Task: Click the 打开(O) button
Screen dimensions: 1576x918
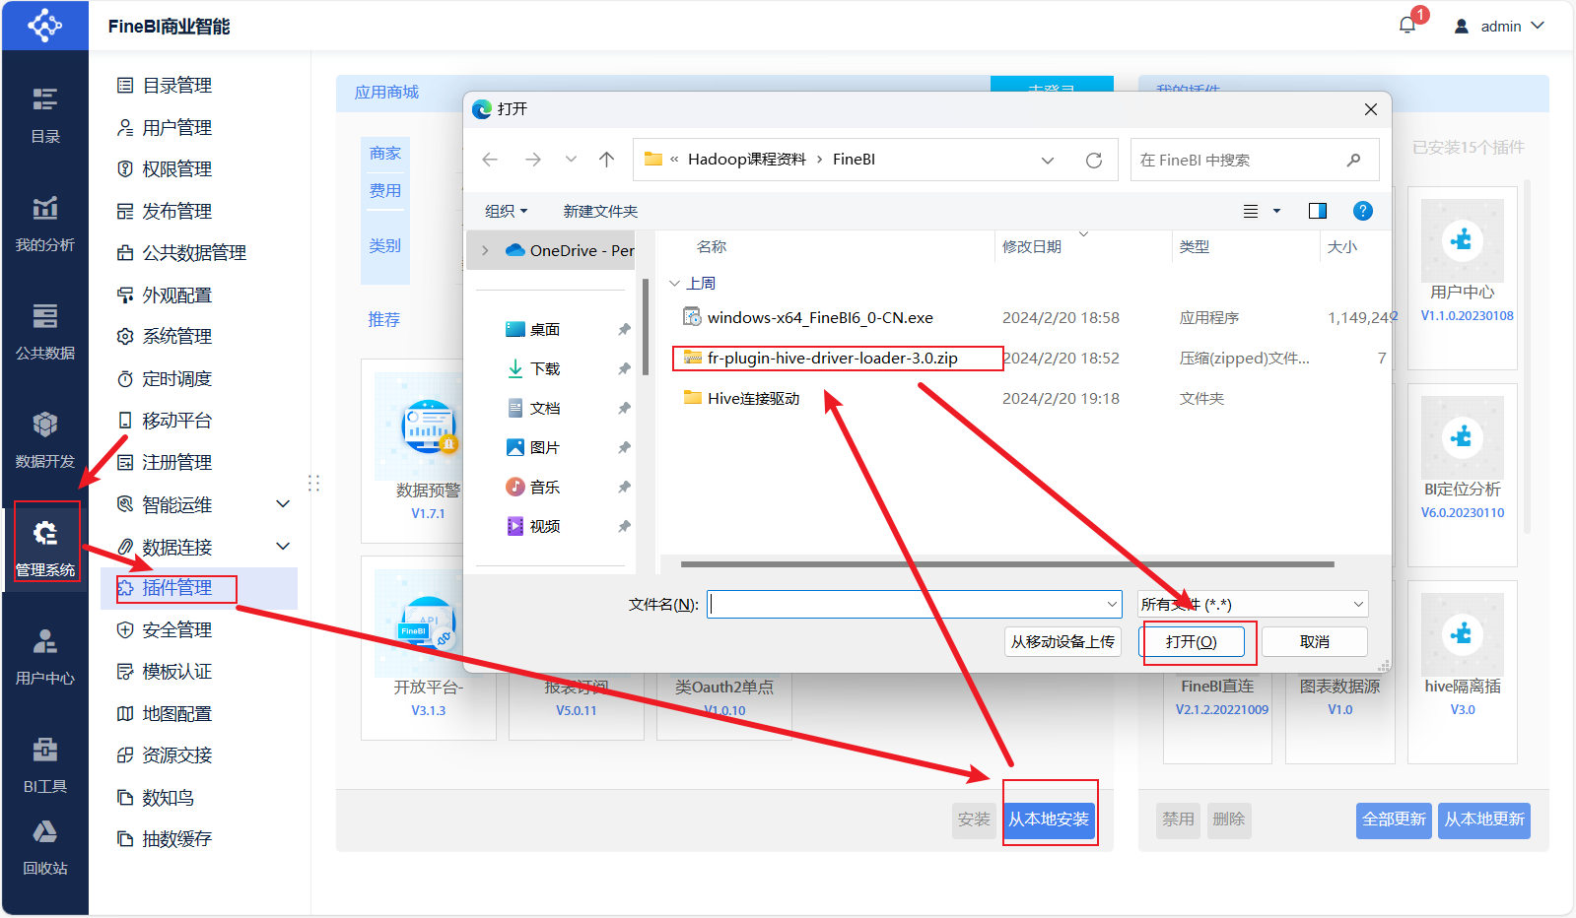Action: 1191,642
